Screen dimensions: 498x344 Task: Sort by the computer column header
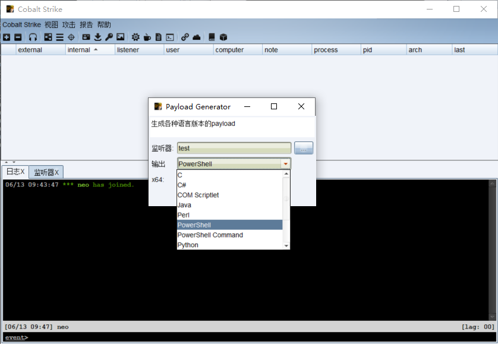tap(238, 50)
